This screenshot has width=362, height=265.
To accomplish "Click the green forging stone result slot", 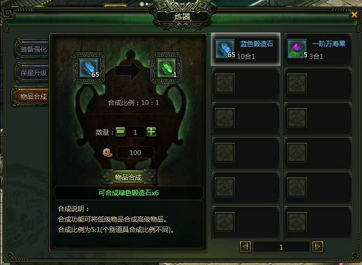I will 166,68.
